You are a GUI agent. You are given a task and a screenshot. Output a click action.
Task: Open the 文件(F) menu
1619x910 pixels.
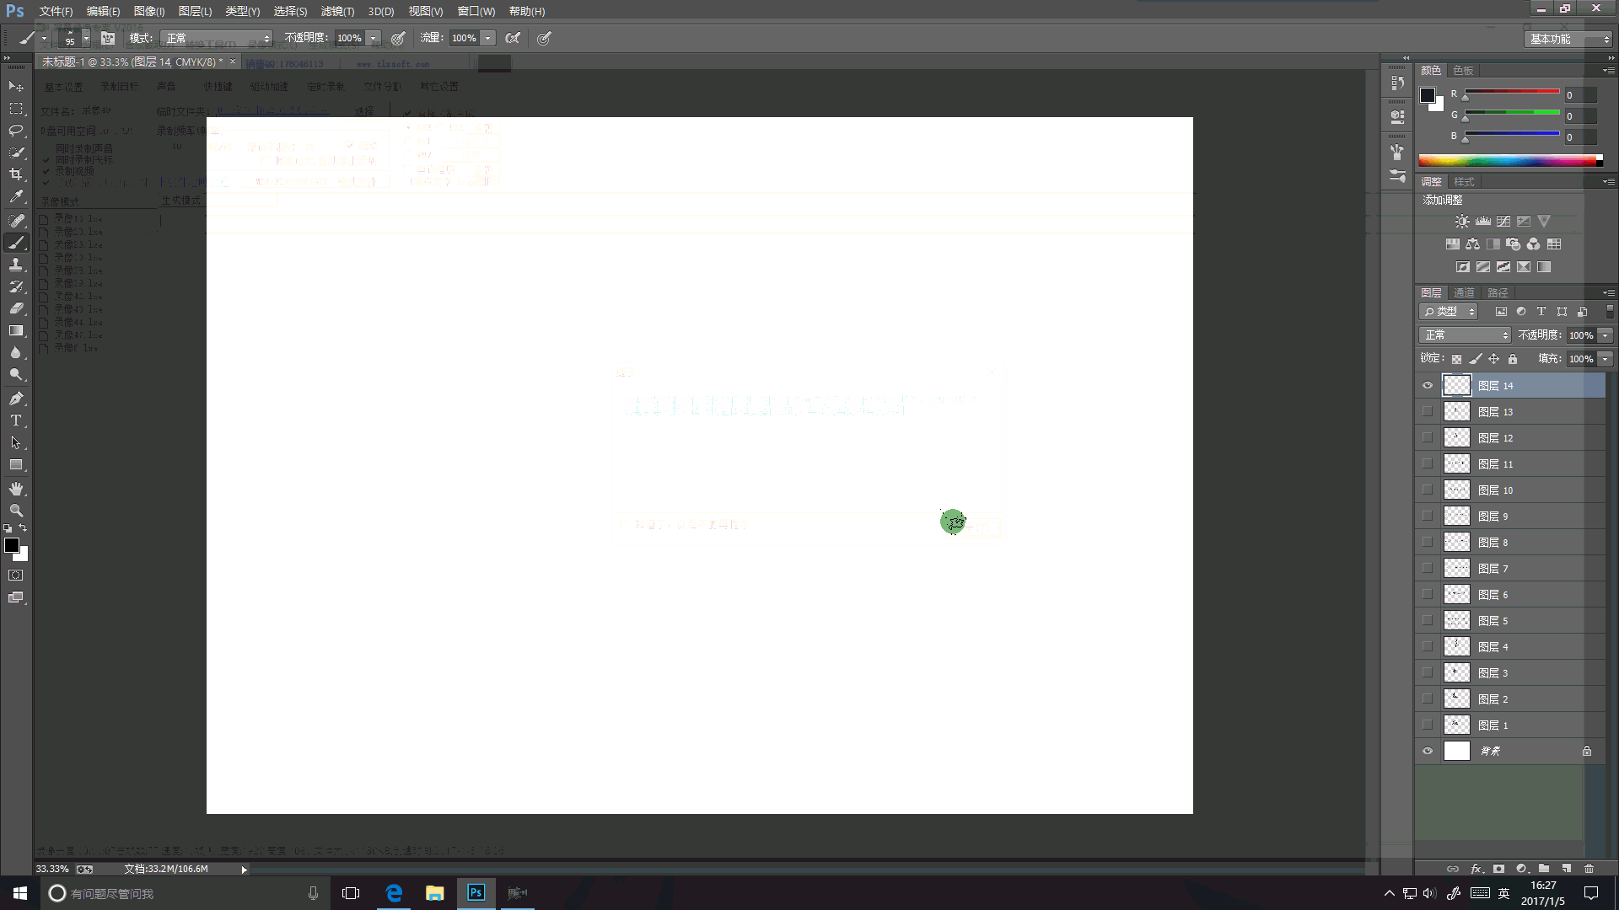[x=56, y=11]
